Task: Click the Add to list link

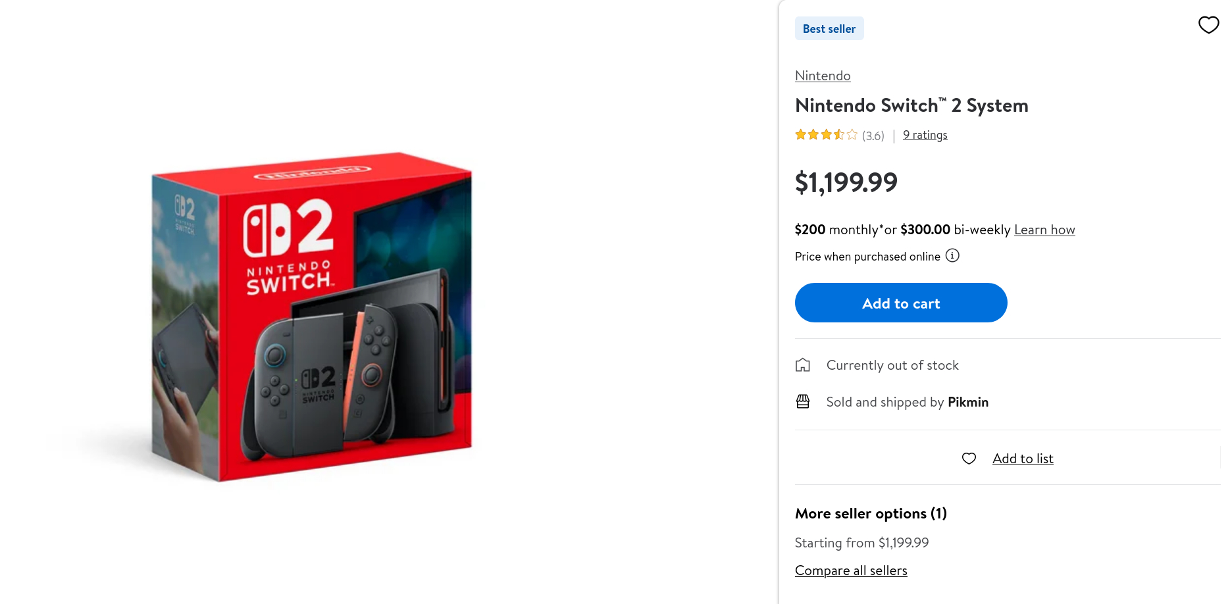Action: pos(1023,459)
